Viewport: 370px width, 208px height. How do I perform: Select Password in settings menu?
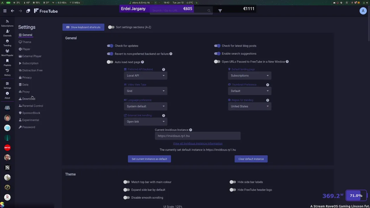point(27,127)
